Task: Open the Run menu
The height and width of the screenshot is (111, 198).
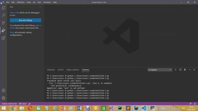Action: (x=39, y=2)
